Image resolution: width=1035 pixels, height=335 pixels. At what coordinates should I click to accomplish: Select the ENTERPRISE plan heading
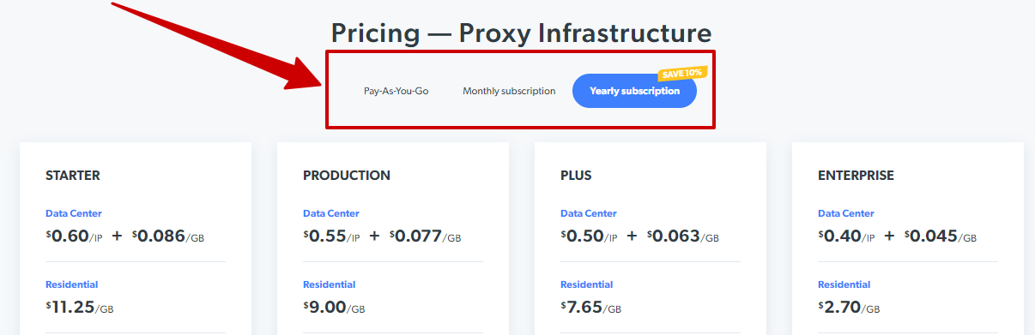pos(856,176)
